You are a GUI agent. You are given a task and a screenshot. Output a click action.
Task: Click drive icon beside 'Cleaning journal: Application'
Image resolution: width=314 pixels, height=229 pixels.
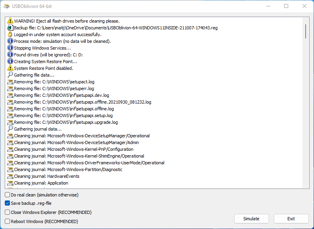[10, 183]
